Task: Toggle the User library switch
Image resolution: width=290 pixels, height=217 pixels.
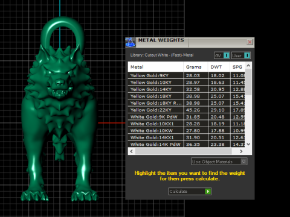Action: (241, 55)
